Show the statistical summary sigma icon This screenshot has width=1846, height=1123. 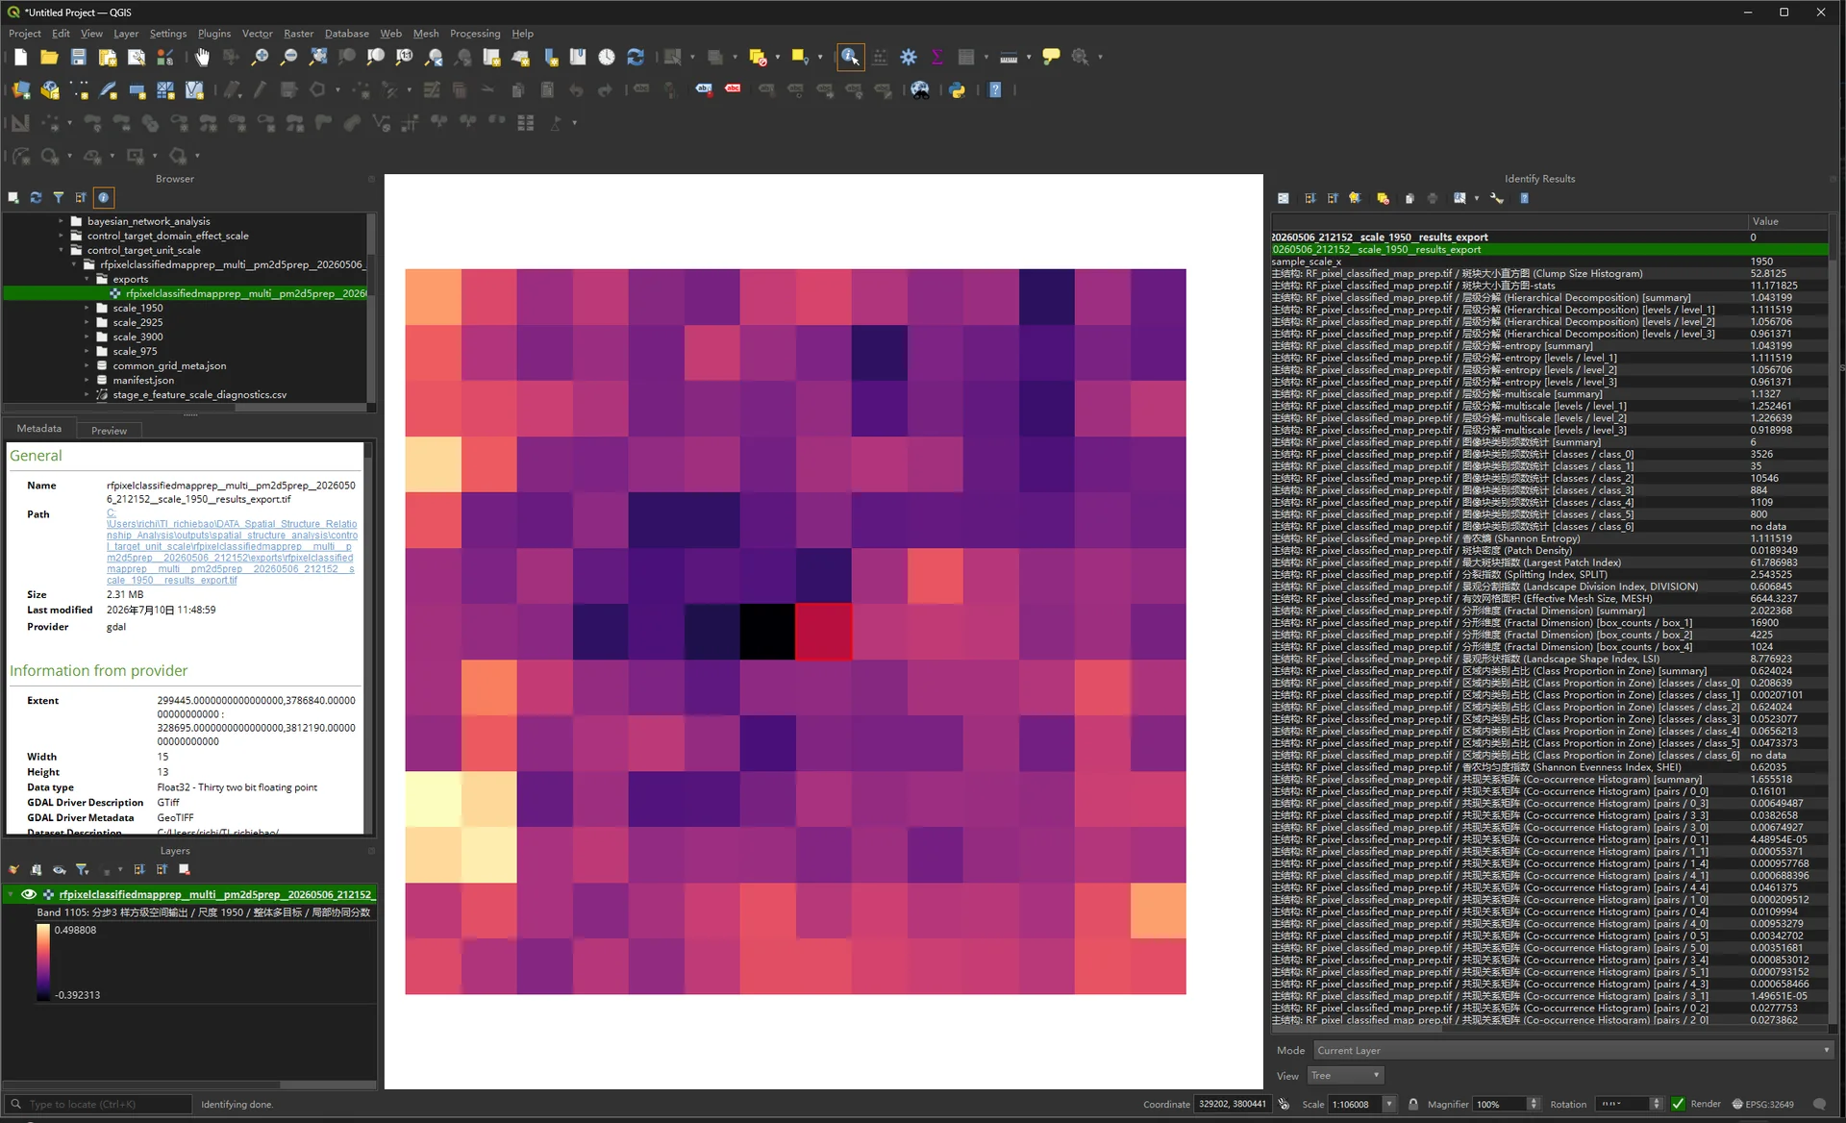pyautogui.click(x=937, y=58)
